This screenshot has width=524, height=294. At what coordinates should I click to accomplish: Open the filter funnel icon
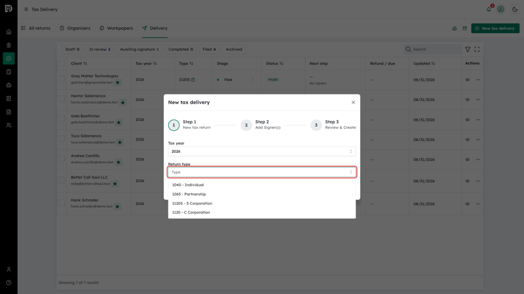468,50
